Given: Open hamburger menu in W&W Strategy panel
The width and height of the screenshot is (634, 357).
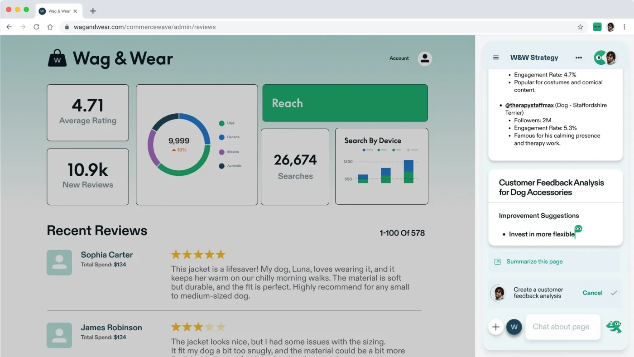Looking at the screenshot, I should coord(496,58).
